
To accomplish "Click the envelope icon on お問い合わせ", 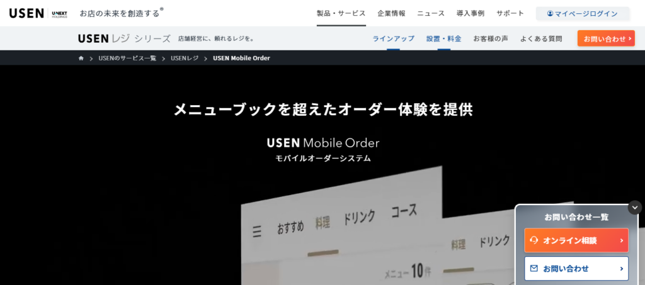I will coord(534,269).
